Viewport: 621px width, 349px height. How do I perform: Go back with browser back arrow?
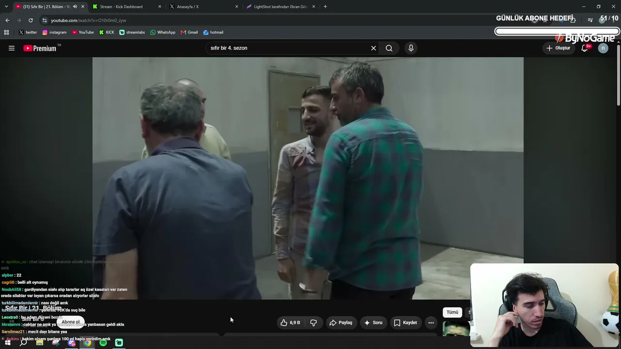tap(7, 20)
